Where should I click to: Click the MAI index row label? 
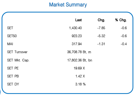tap(10, 44)
